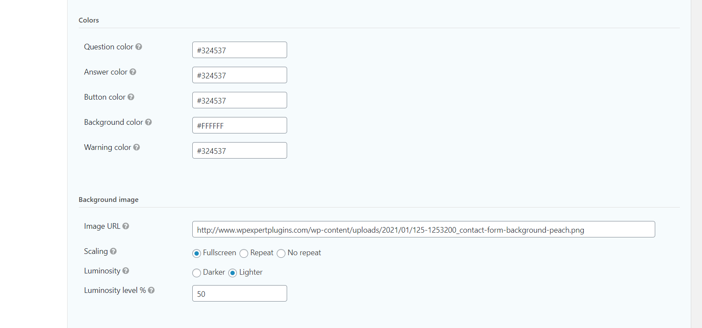Viewport: 702px width, 328px height.
Task: Show Warning color help icon
Action: click(136, 147)
